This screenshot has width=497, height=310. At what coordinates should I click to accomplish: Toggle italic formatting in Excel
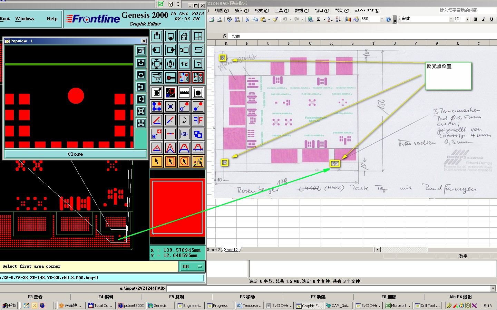(484, 19)
